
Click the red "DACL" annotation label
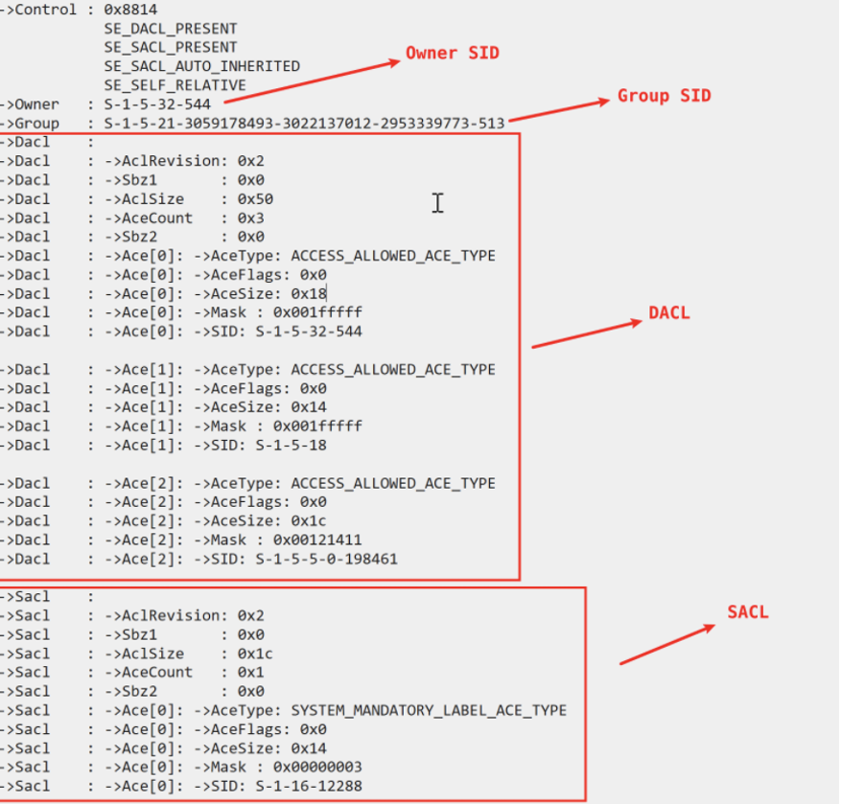[x=670, y=312]
